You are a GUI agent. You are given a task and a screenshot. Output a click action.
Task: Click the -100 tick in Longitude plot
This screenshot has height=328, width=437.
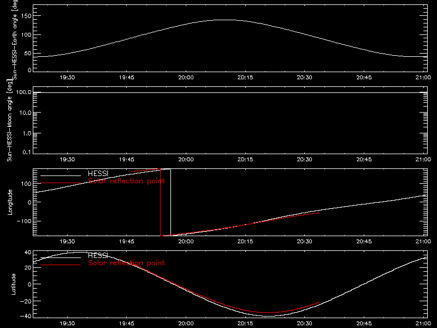coord(24,221)
